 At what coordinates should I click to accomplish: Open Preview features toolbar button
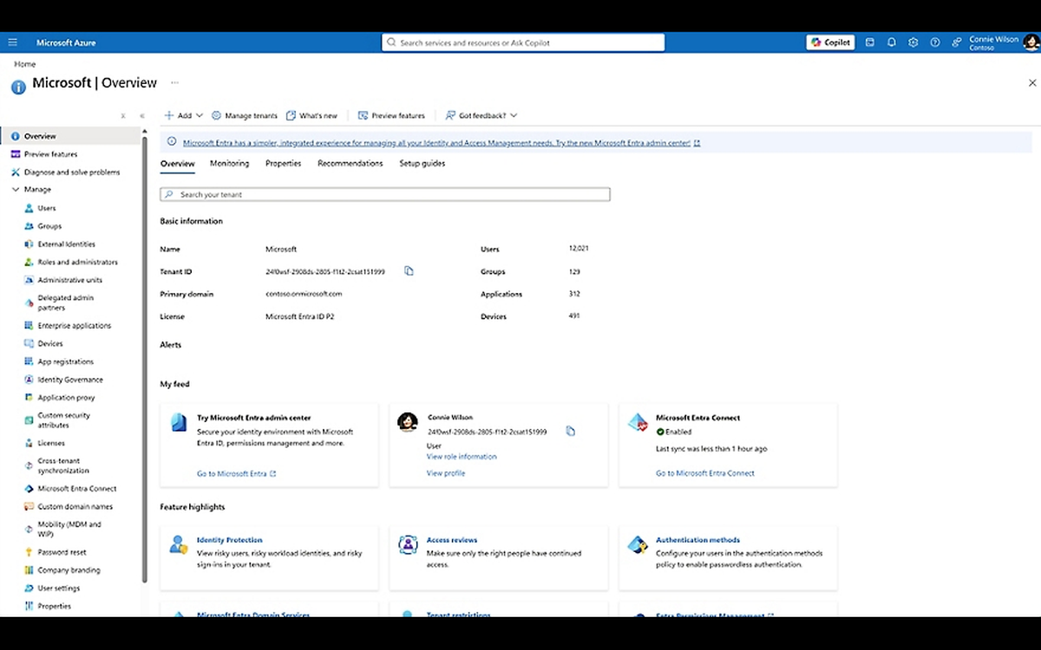tap(391, 115)
